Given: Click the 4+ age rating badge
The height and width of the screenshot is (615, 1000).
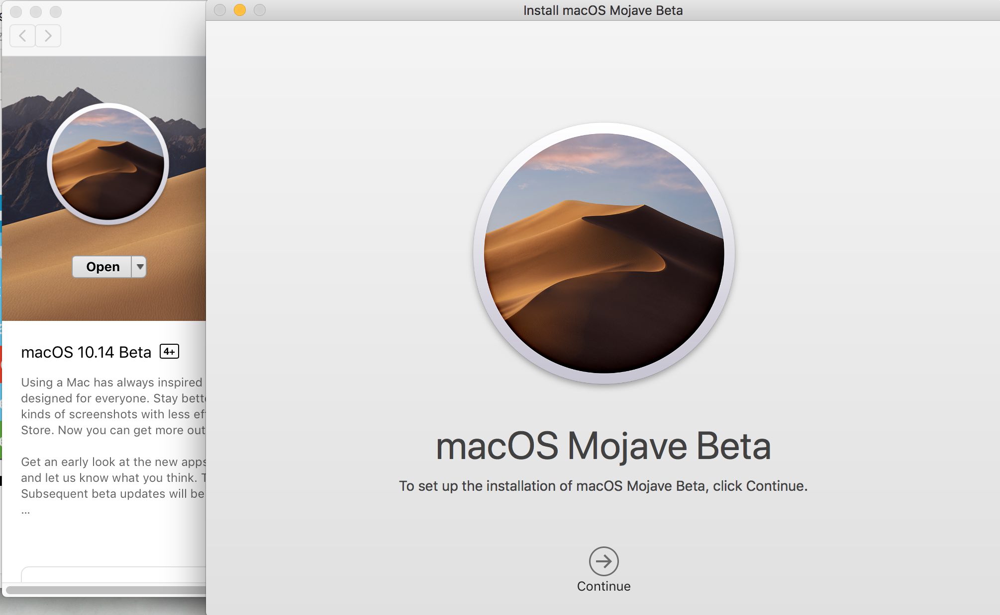Looking at the screenshot, I should point(169,351).
